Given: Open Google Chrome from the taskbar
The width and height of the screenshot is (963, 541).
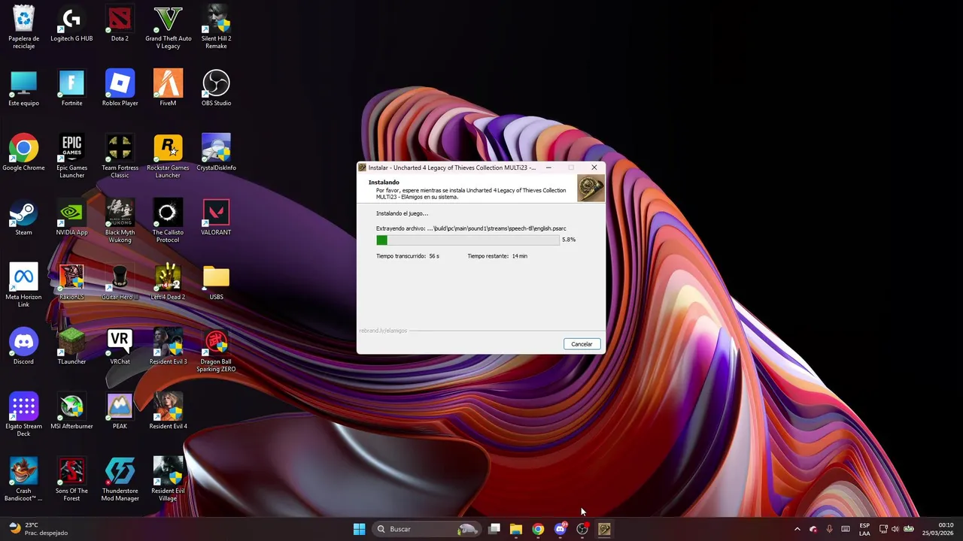Looking at the screenshot, I should 538,529.
